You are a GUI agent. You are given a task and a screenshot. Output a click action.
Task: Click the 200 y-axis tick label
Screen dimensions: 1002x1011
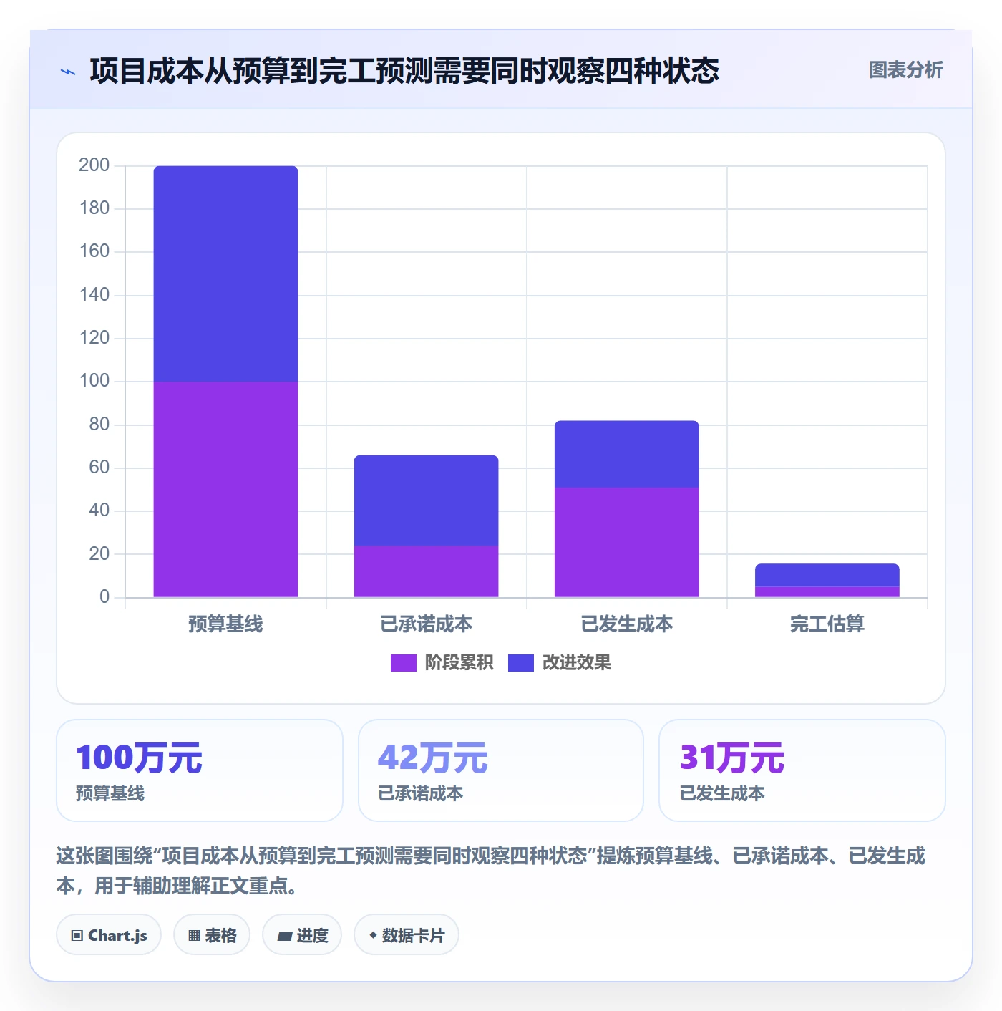click(x=94, y=165)
